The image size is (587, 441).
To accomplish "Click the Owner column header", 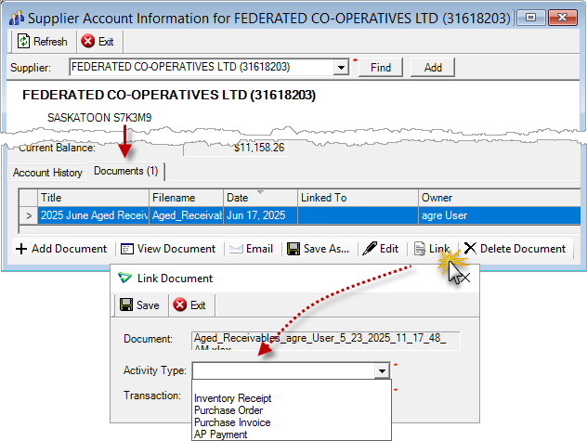I will [500, 198].
